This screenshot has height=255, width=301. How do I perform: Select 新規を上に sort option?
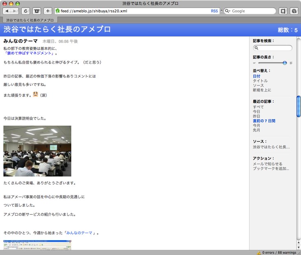pos(262,90)
